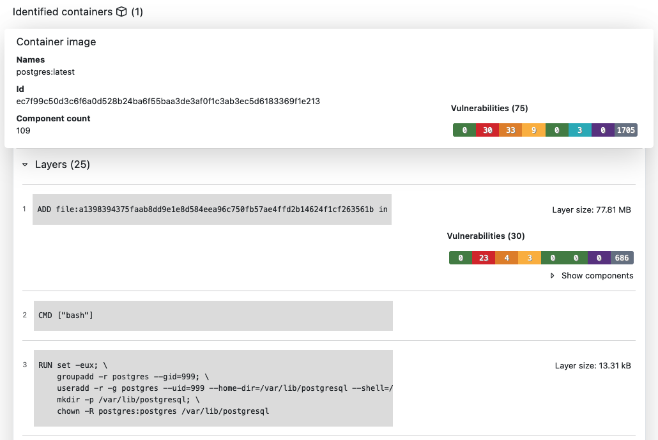Click Layer size: 77.81 MB text
Viewport: 658px width, 440px height.
coord(592,209)
